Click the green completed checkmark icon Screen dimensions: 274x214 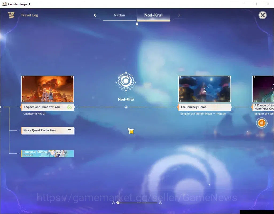pyautogui.click(x=69, y=107)
